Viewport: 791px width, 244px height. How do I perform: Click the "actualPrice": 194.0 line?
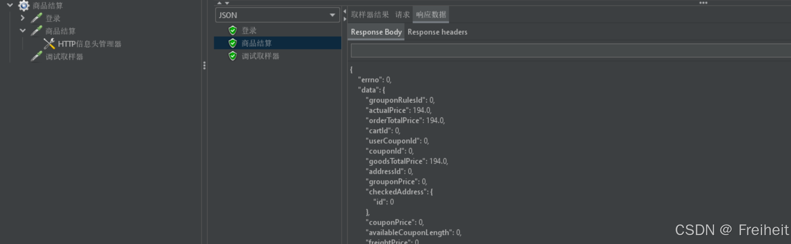coord(398,110)
